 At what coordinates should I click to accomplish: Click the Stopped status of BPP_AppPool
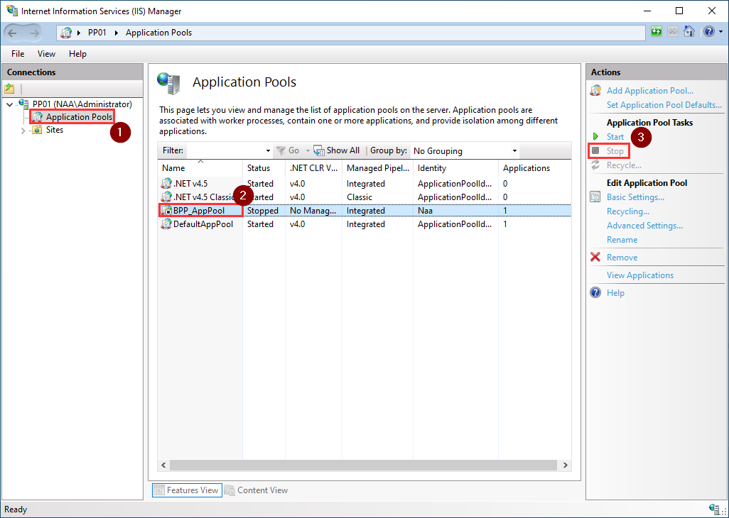[x=263, y=211]
